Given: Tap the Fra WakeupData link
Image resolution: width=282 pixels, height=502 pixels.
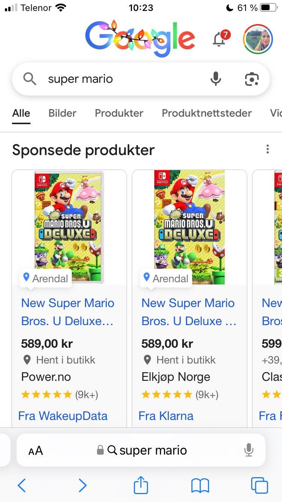Looking at the screenshot, I should [63, 416].
